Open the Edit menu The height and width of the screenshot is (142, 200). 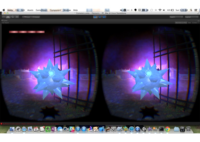[23, 10]
